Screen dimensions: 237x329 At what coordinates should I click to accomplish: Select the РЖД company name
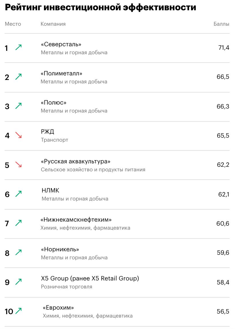click(47, 132)
